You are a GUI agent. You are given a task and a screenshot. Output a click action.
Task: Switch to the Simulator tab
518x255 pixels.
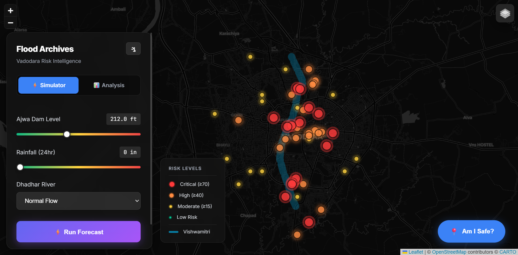tap(48, 85)
